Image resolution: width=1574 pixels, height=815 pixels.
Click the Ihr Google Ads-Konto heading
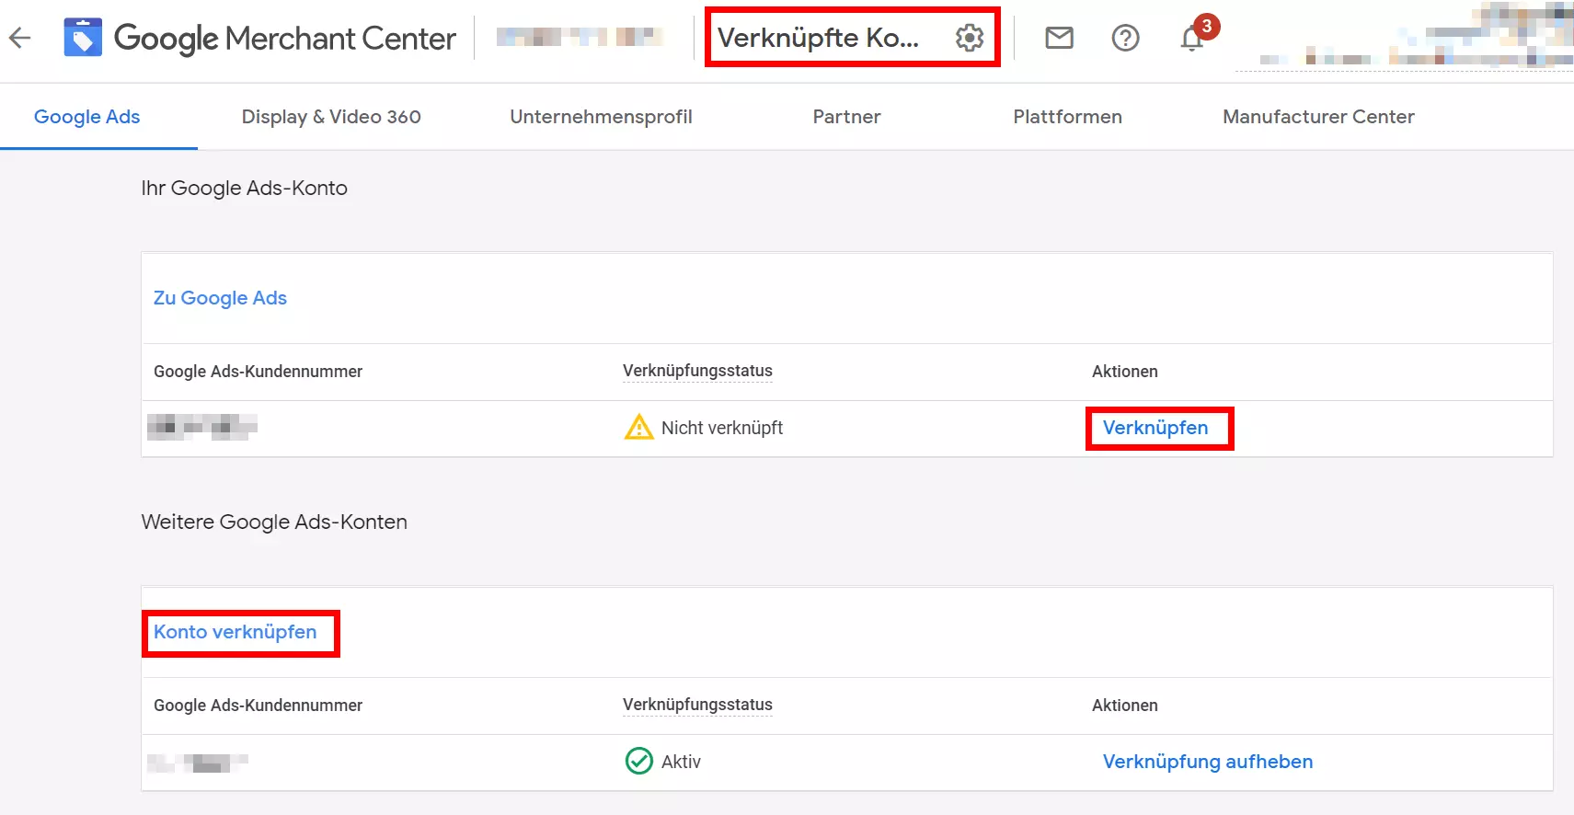[x=244, y=188]
